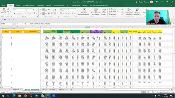Screen dimensions: 175x98
Task: Click the Wrap Text icon
Action: click(x=55, y=10)
